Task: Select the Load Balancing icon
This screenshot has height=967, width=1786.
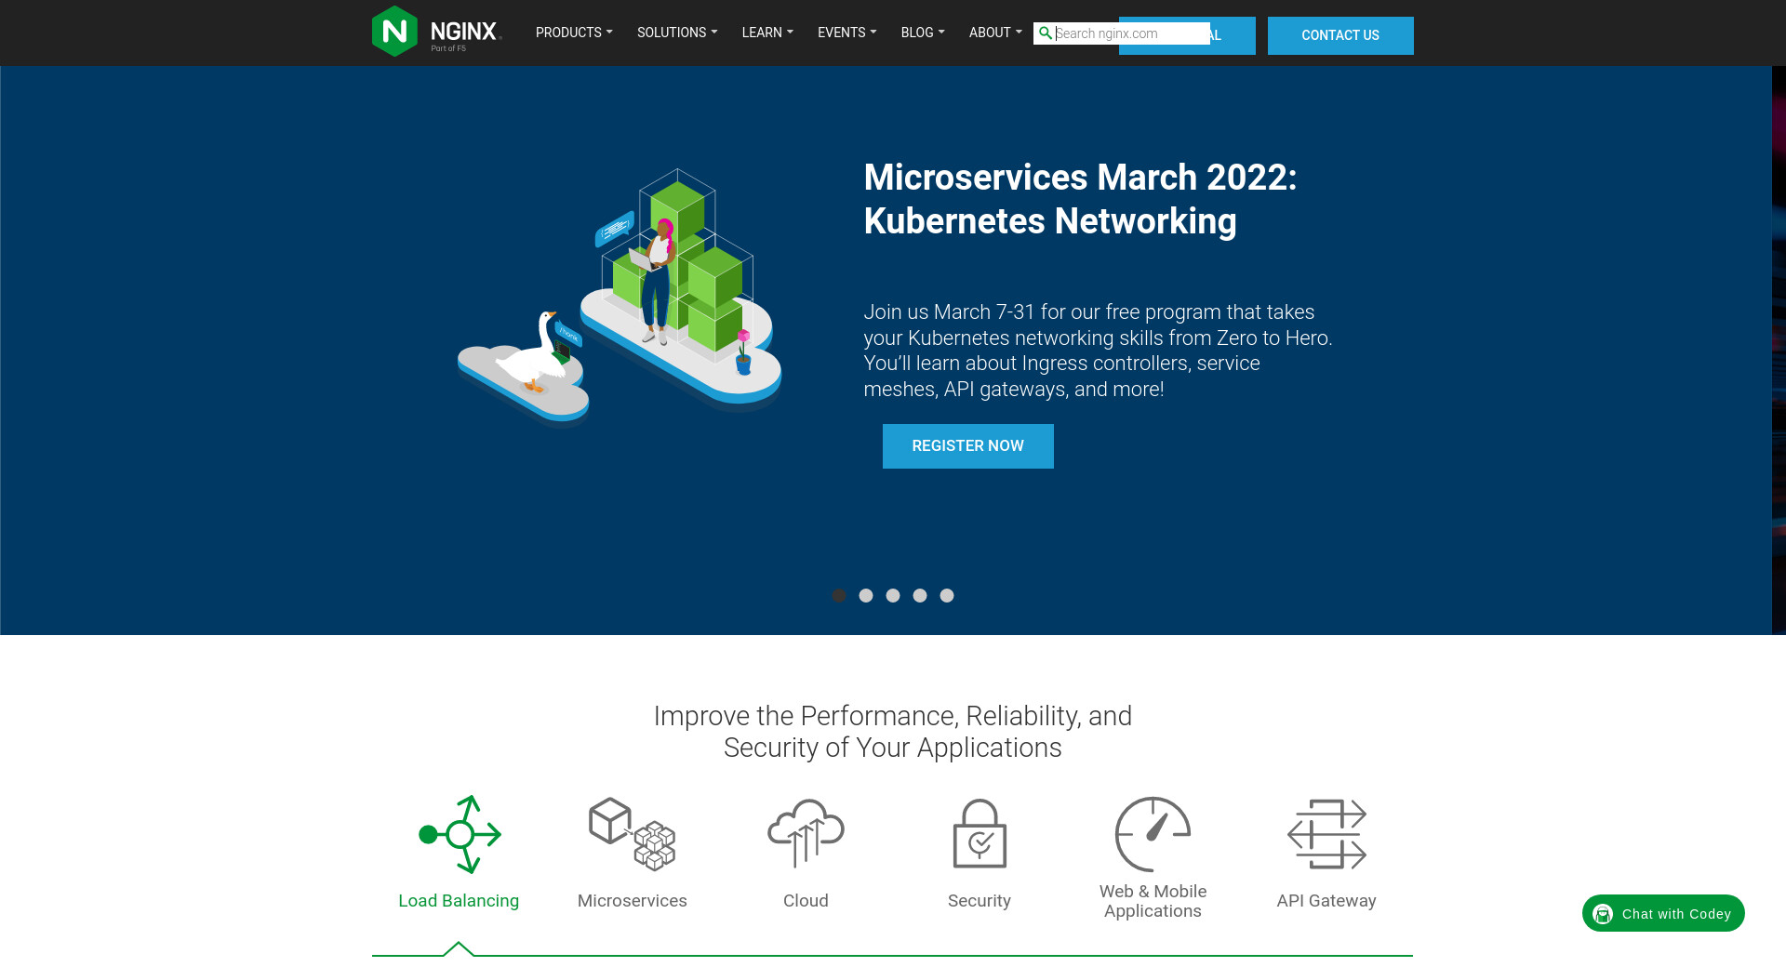Action: [x=460, y=834]
